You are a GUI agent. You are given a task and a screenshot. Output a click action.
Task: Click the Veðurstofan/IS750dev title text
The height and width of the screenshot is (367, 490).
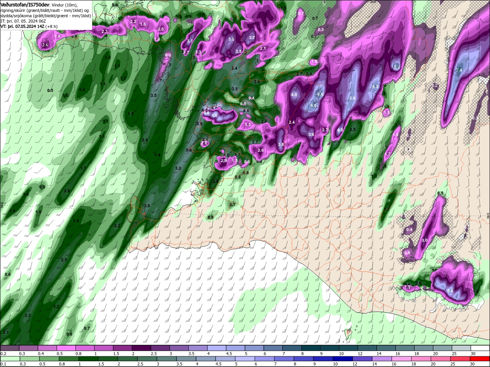pyautogui.click(x=25, y=4)
